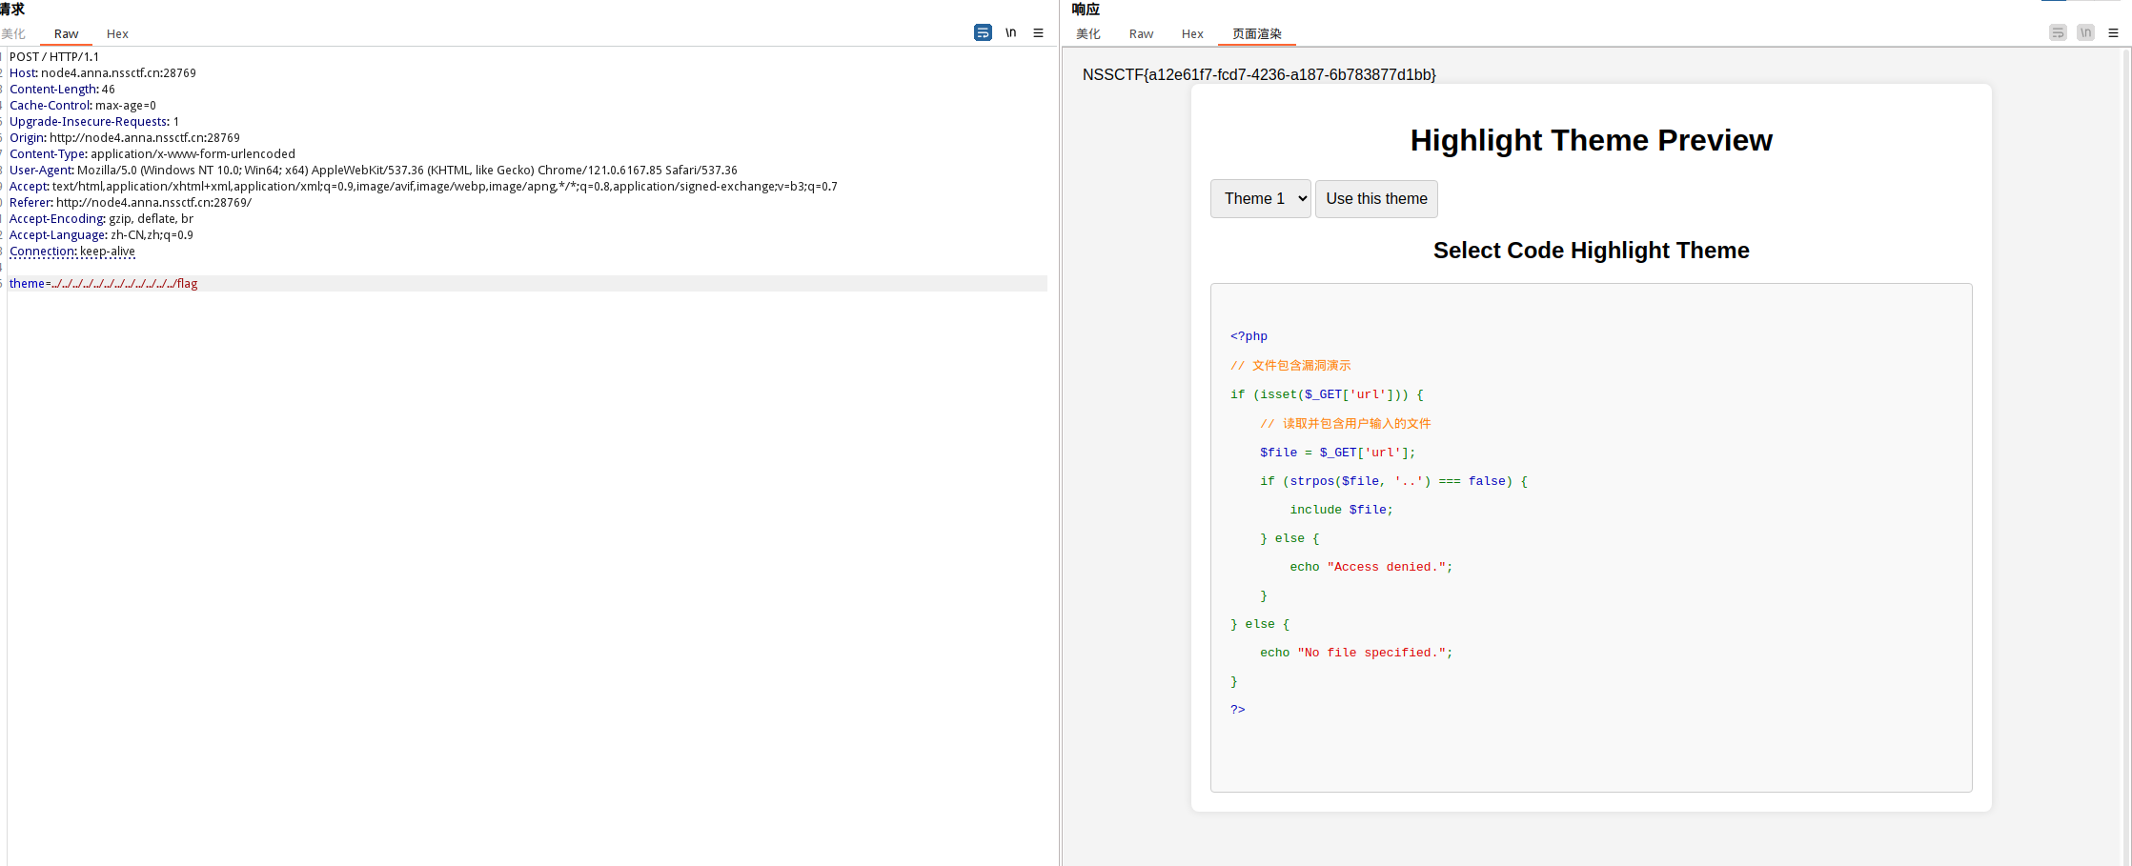The image size is (2132, 866).
Task: Toggle word wrap in the response panel
Action: [2058, 32]
